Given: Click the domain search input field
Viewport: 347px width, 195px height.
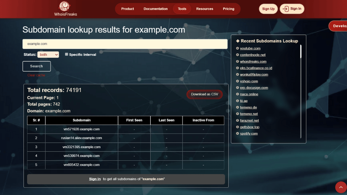Looking at the screenshot, I should coord(125,44).
